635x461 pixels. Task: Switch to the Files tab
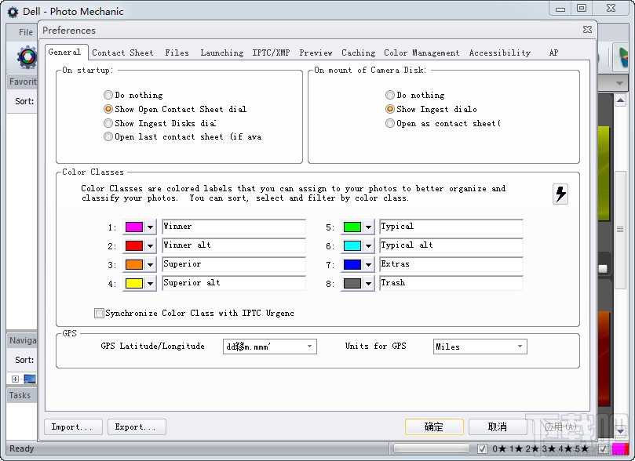177,53
